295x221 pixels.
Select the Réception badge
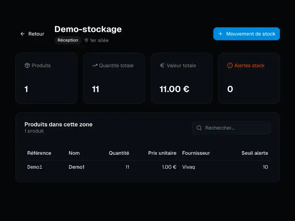[x=68, y=40]
